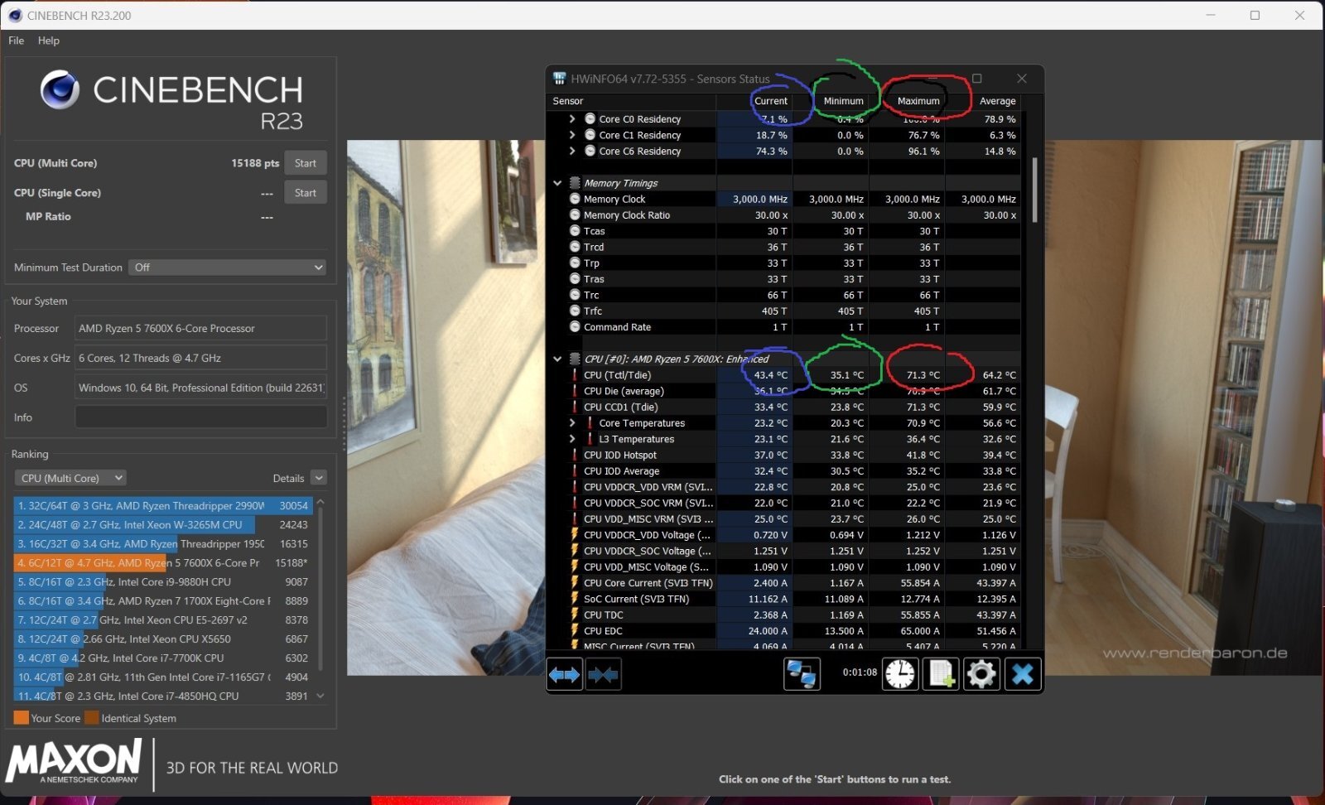Screen dimensions: 1325x805
Task: Open the Minimum Test Duration dropdown
Action: (x=227, y=268)
